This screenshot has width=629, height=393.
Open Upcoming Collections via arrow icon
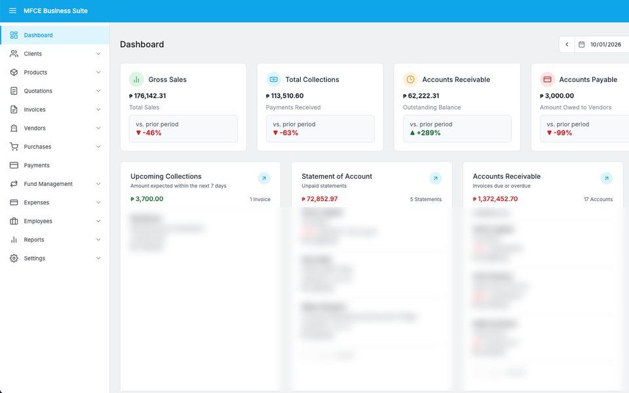click(264, 178)
